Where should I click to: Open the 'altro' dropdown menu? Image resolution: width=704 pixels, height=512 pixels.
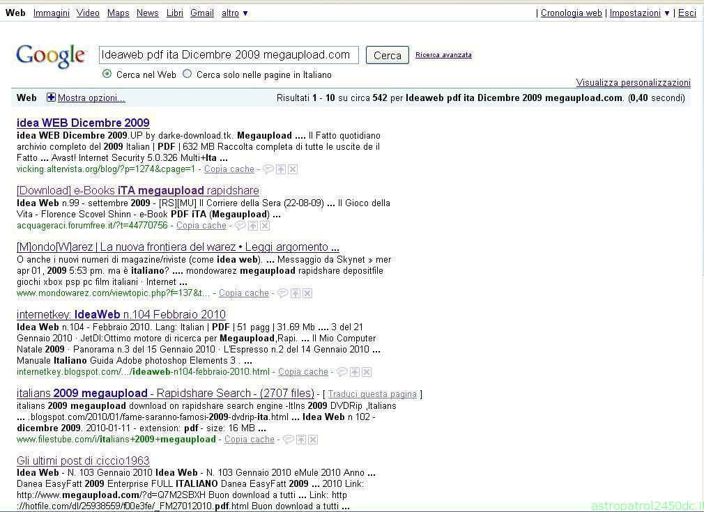coord(234,13)
